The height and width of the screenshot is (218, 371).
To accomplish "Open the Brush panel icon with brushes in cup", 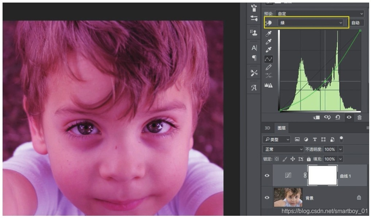I will coord(254,8).
